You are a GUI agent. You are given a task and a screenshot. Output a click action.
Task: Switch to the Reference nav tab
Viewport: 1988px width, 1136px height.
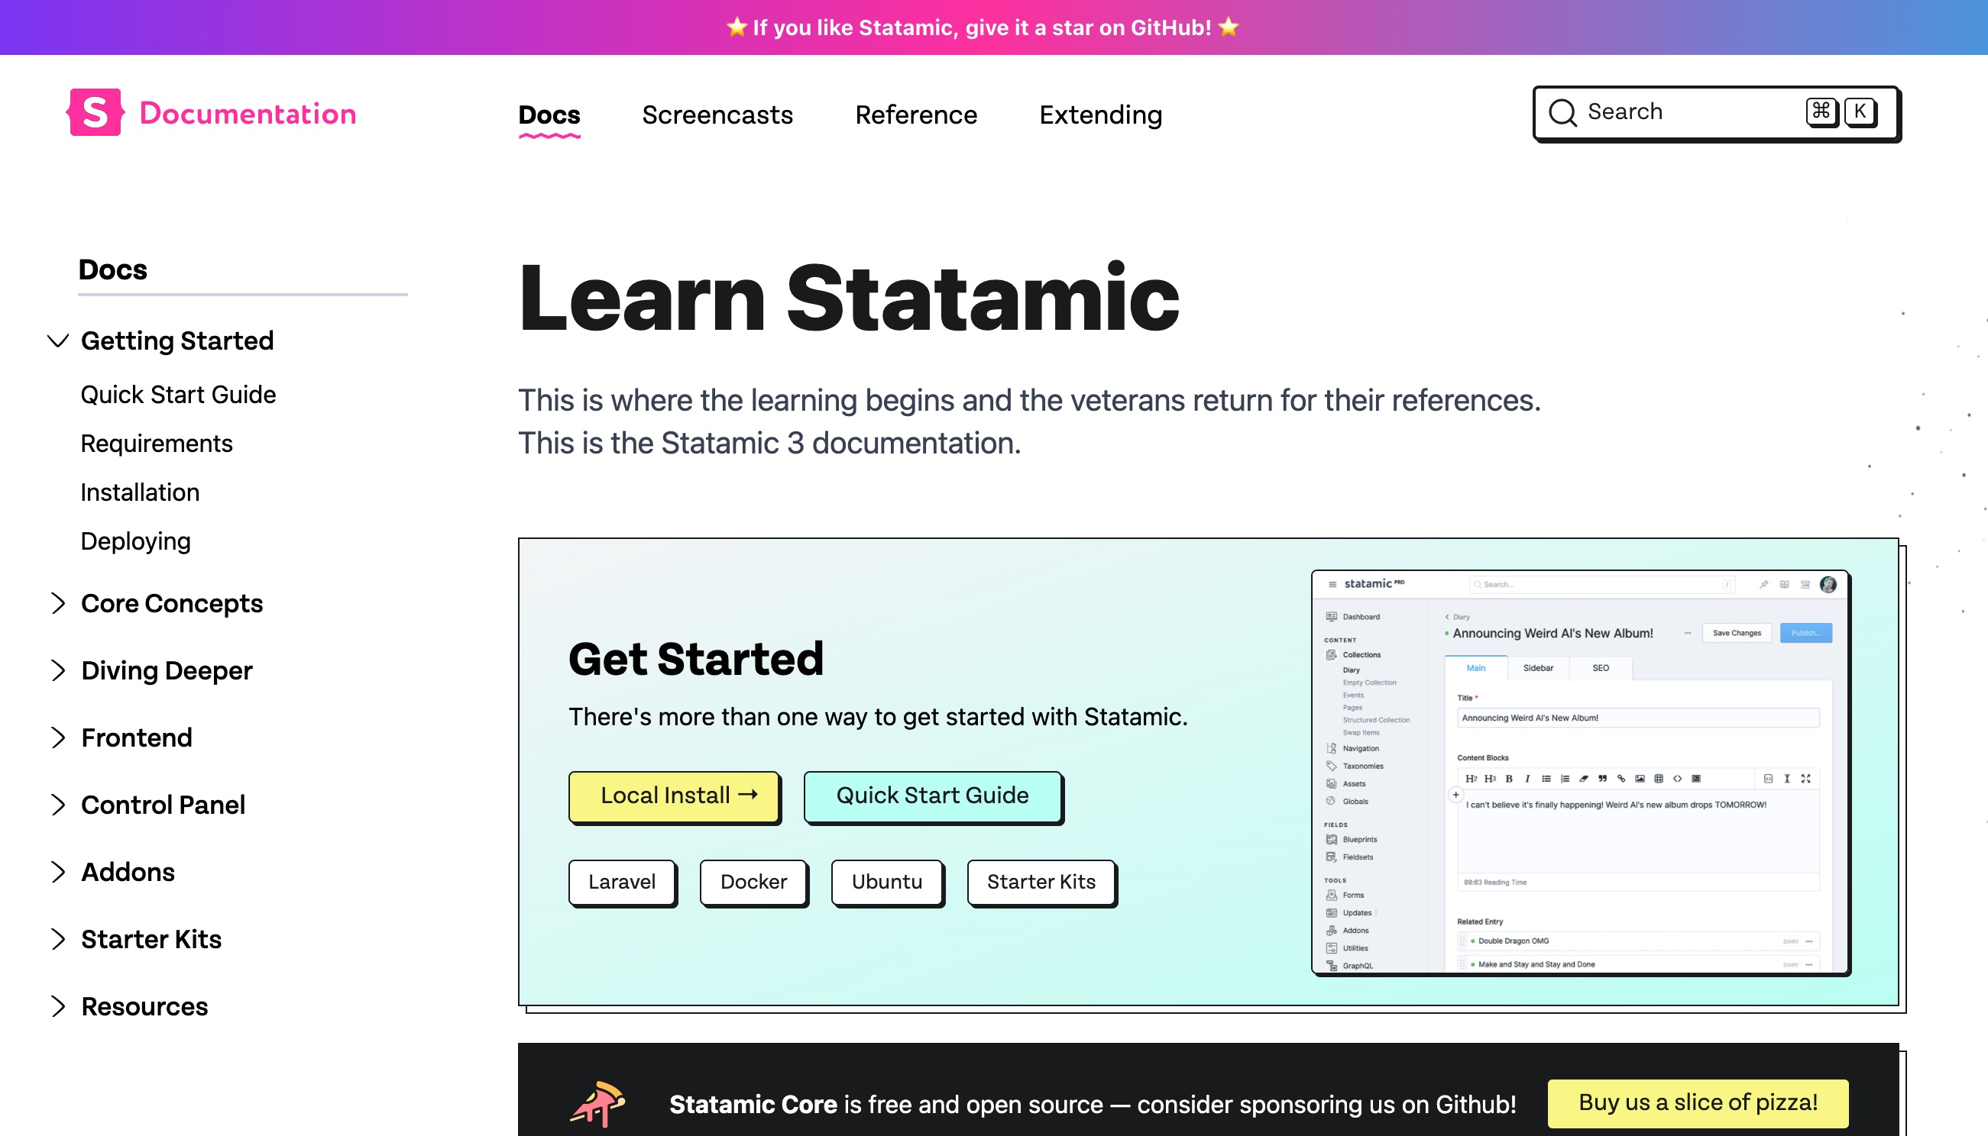(916, 115)
